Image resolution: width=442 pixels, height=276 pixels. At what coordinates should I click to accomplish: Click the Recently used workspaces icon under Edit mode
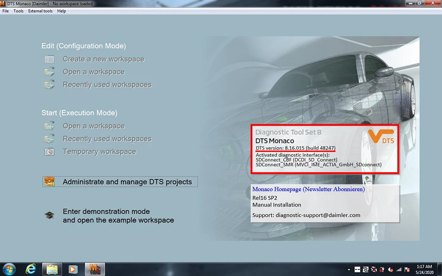click(x=49, y=84)
